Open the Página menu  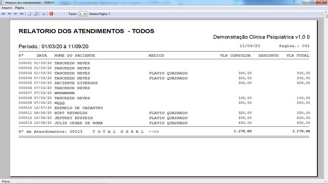(19, 8)
